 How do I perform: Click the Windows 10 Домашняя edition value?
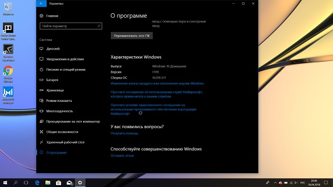point(169,66)
